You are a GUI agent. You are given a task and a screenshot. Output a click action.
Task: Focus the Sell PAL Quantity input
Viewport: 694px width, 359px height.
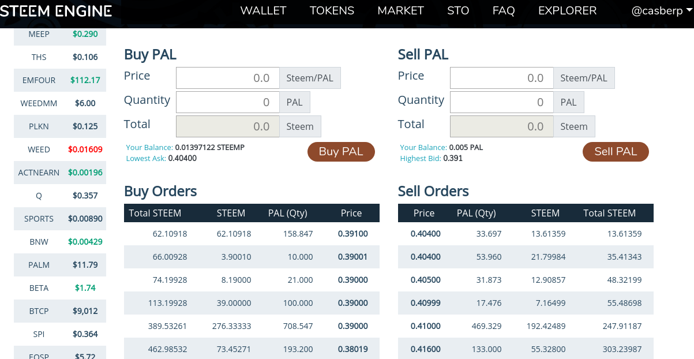tap(502, 102)
